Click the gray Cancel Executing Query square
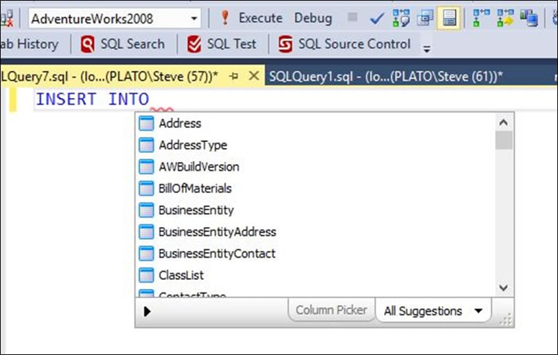This screenshot has height=355, width=558. [352, 17]
